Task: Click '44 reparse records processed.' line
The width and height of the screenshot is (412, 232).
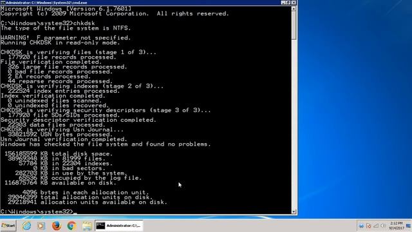Action: [60, 81]
